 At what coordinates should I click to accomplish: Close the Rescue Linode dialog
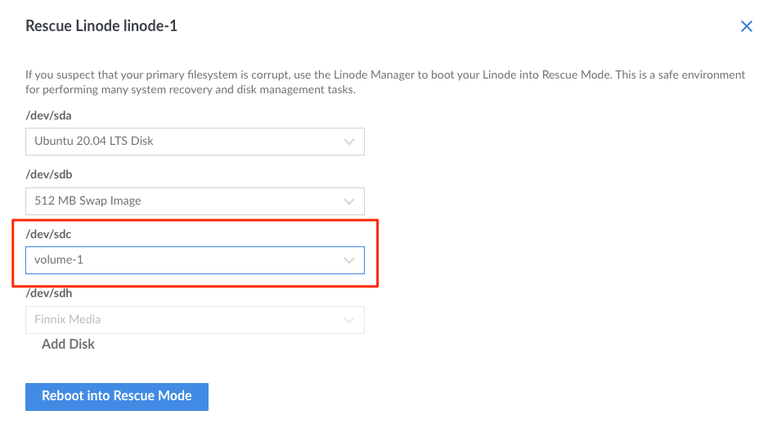pos(746,26)
